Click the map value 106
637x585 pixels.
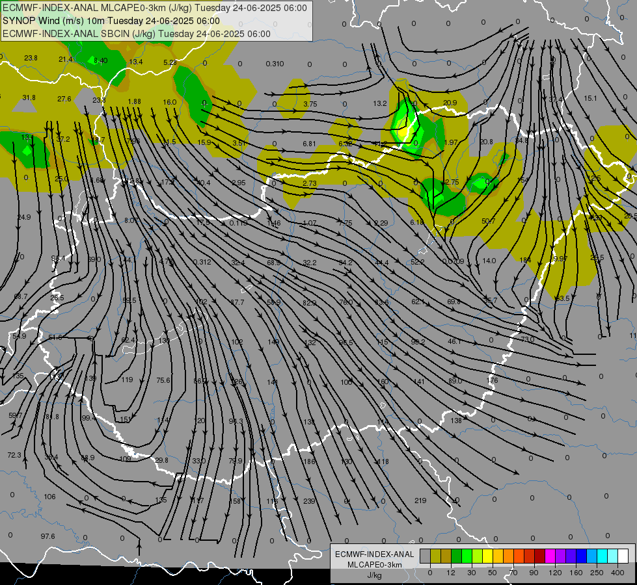click(x=49, y=497)
